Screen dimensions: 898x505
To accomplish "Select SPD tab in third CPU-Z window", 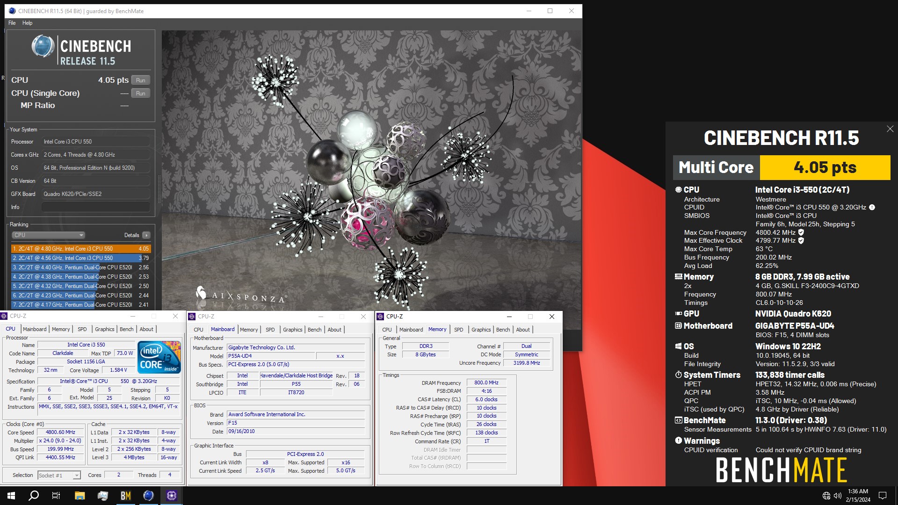I will 459,330.
